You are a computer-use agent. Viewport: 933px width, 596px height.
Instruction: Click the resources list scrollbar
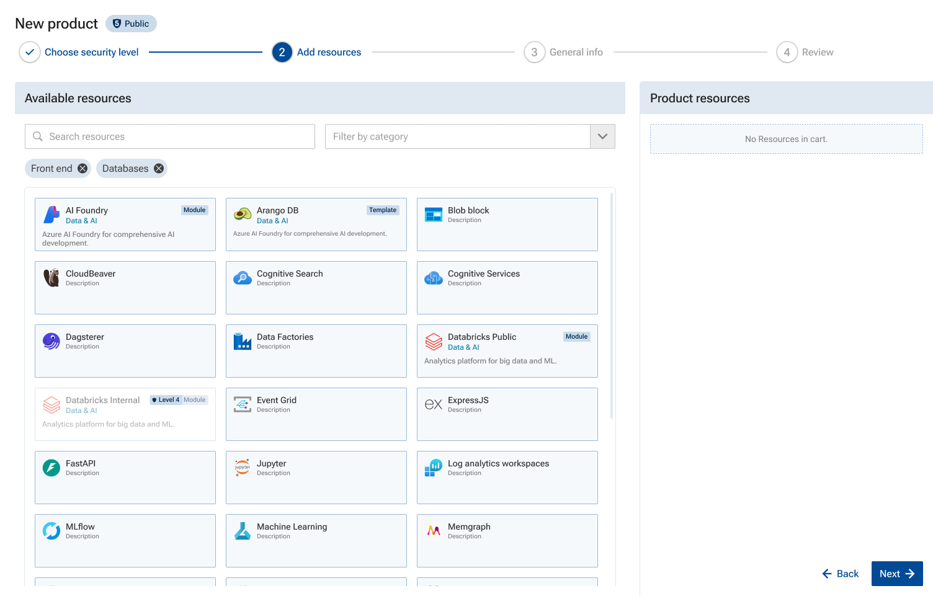point(612,306)
